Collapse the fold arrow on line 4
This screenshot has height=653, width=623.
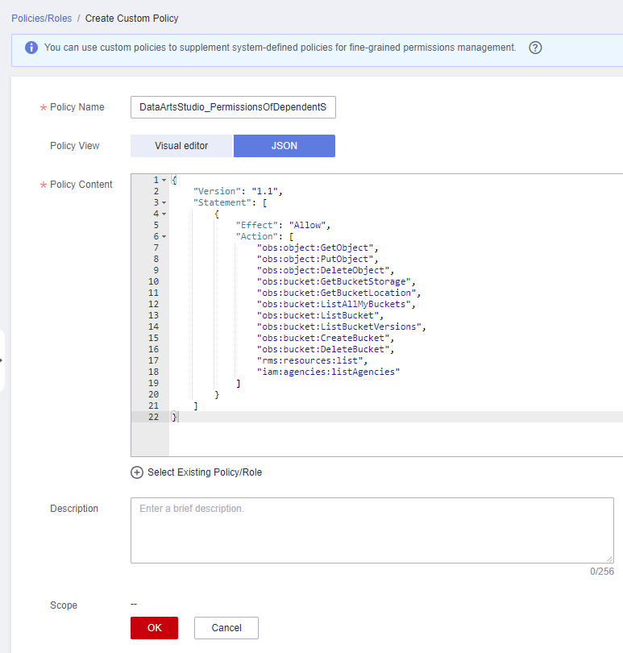click(x=164, y=214)
